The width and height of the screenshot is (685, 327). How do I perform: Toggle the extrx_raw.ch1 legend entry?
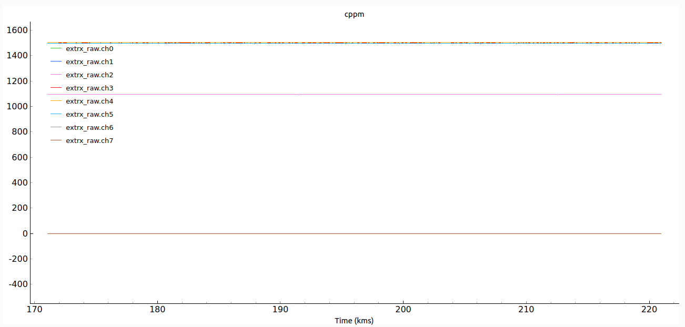[x=89, y=62]
